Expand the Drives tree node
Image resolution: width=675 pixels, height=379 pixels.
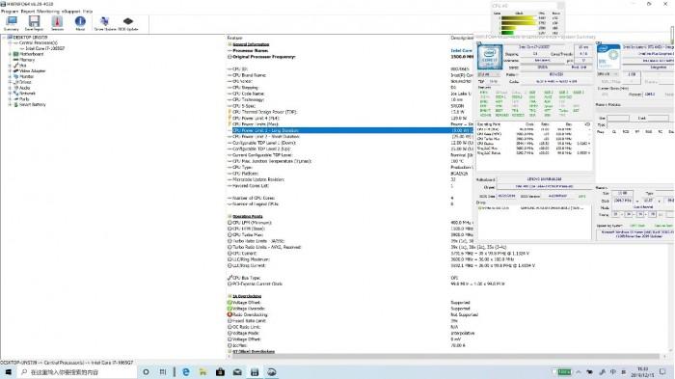coord(10,82)
